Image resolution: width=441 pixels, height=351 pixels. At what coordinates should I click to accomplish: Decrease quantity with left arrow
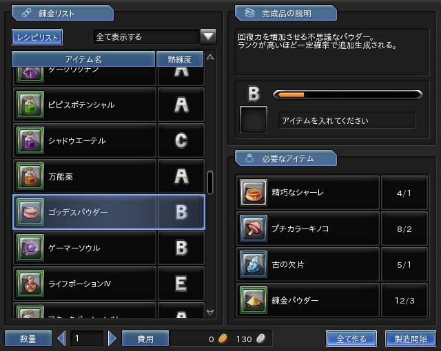(61, 339)
